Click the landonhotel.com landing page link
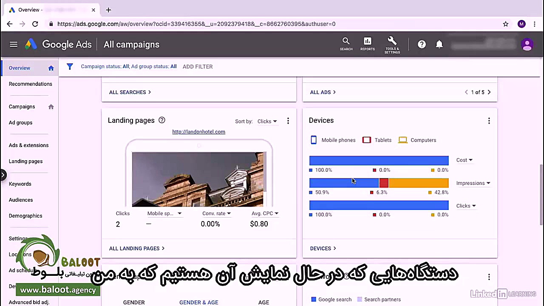 pos(198,131)
